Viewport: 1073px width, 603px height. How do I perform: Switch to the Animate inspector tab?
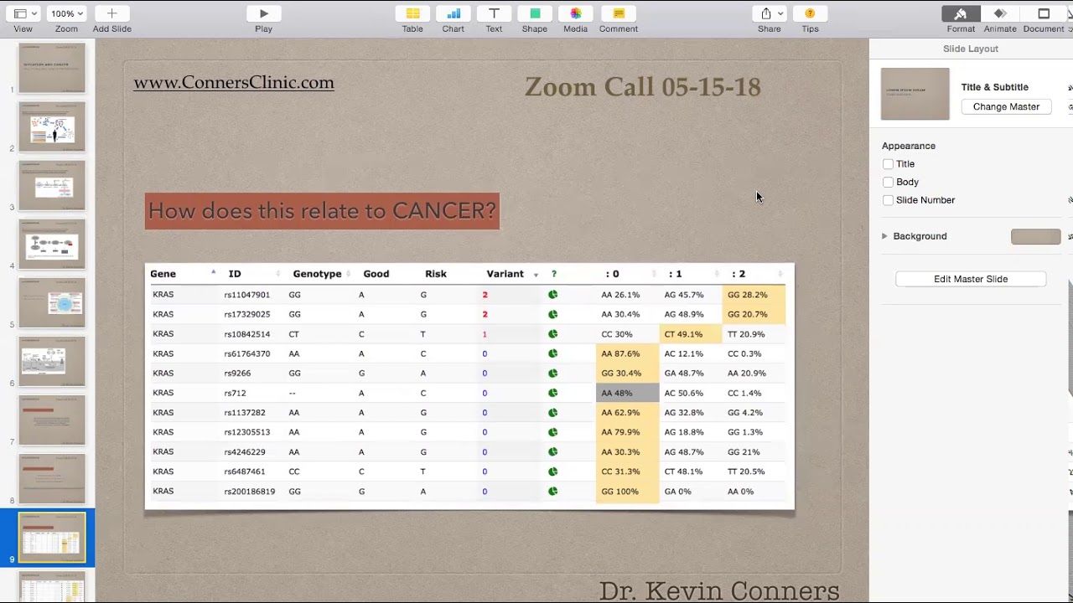(1000, 13)
